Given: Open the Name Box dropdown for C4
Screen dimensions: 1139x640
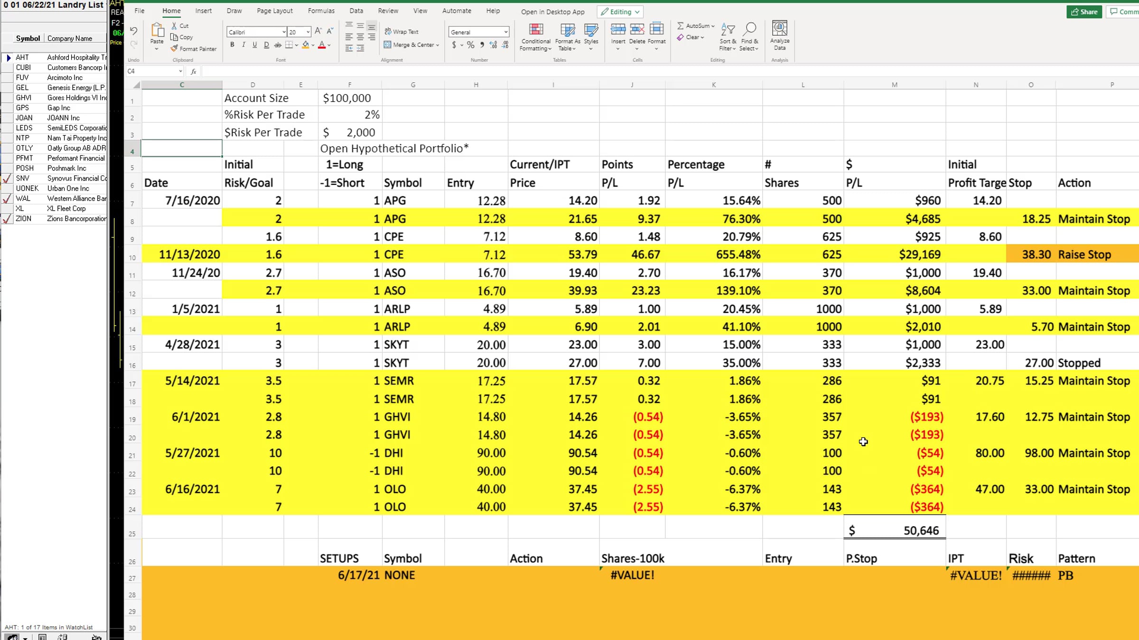Looking at the screenshot, I should tap(180, 71).
